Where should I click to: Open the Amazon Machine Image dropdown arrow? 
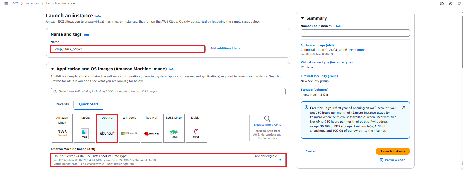(280, 160)
